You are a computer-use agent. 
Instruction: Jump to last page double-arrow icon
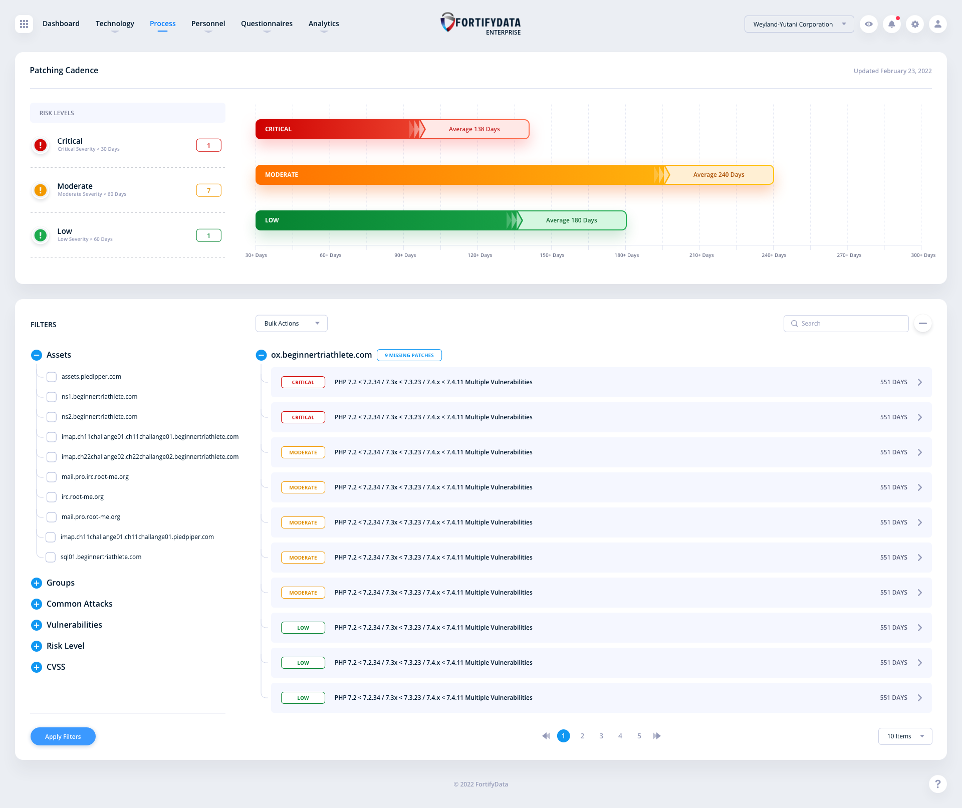coord(657,736)
